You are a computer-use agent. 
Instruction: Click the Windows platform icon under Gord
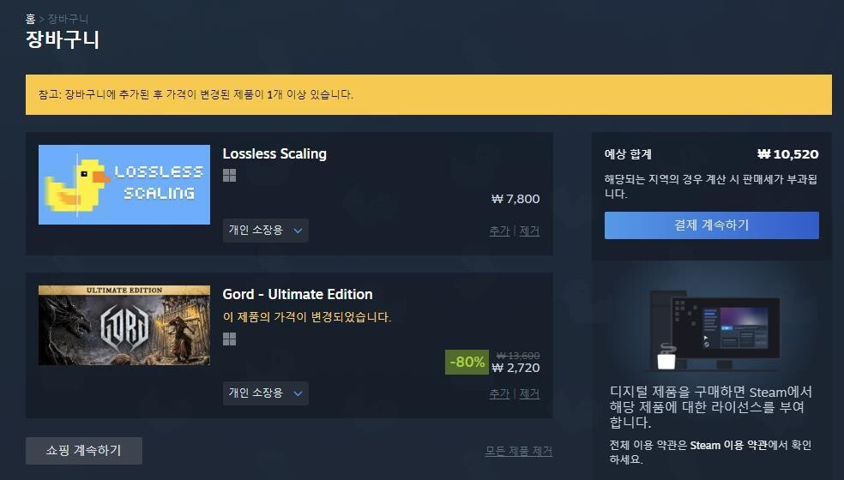[229, 339]
